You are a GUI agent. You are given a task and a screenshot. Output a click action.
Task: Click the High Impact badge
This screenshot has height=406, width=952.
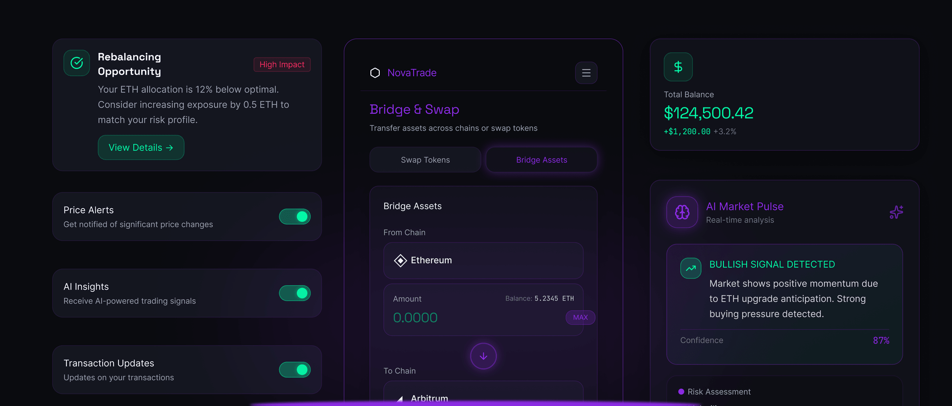pos(282,64)
